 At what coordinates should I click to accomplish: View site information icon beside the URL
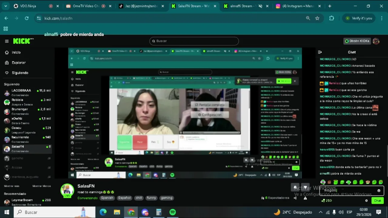point(39,18)
